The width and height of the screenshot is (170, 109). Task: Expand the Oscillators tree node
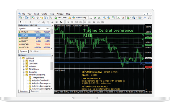click(24, 64)
